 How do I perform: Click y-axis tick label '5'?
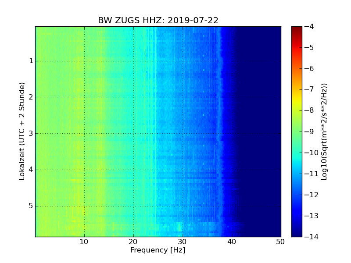point(31,206)
